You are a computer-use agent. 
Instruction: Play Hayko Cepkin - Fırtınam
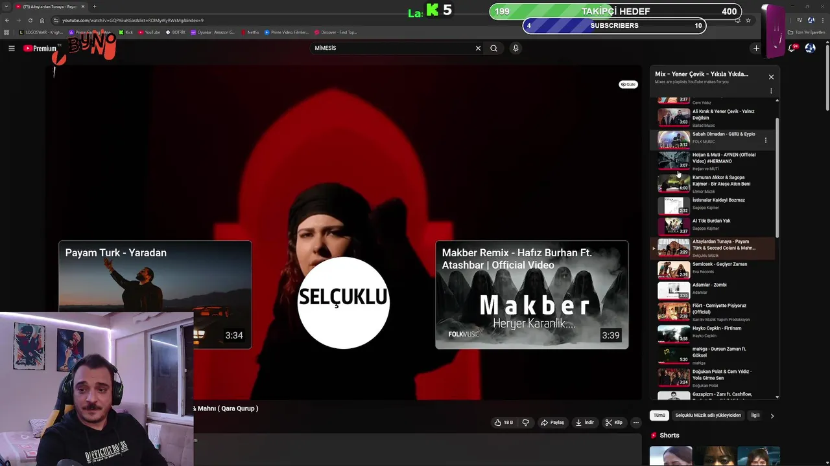pyautogui.click(x=713, y=333)
